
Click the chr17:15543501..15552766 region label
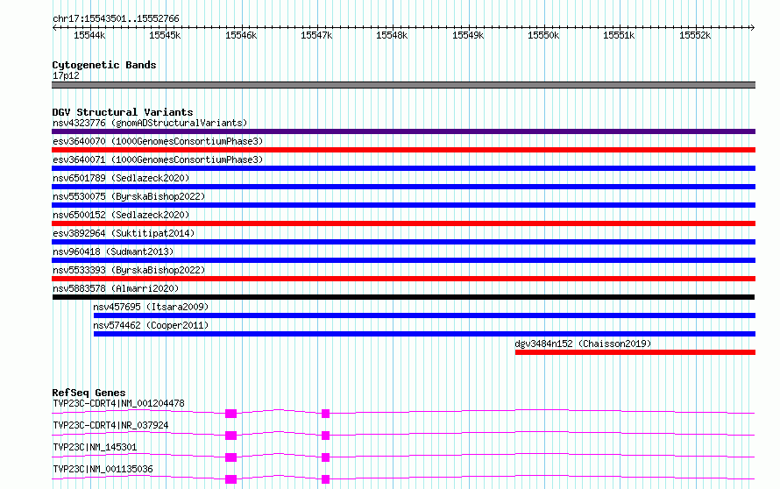pyautogui.click(x=116, y=18)
